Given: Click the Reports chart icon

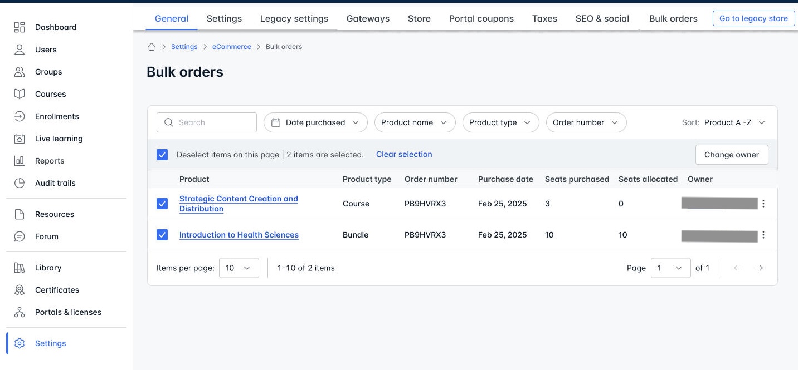Looking at the screenshot, I should tap(20, 161).
